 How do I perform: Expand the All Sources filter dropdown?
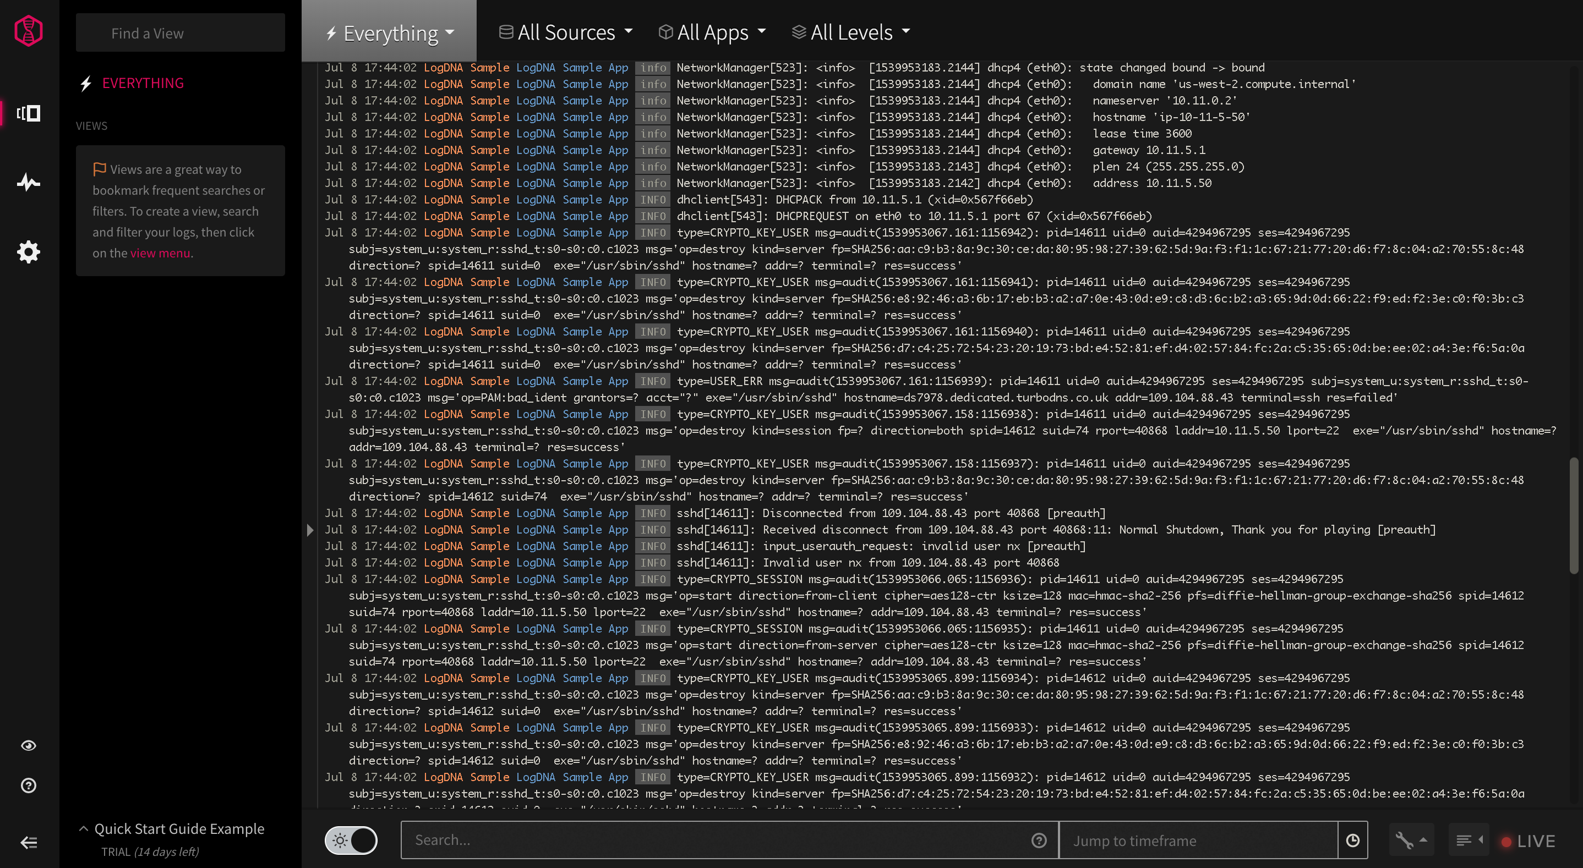[x=565, y=32]
